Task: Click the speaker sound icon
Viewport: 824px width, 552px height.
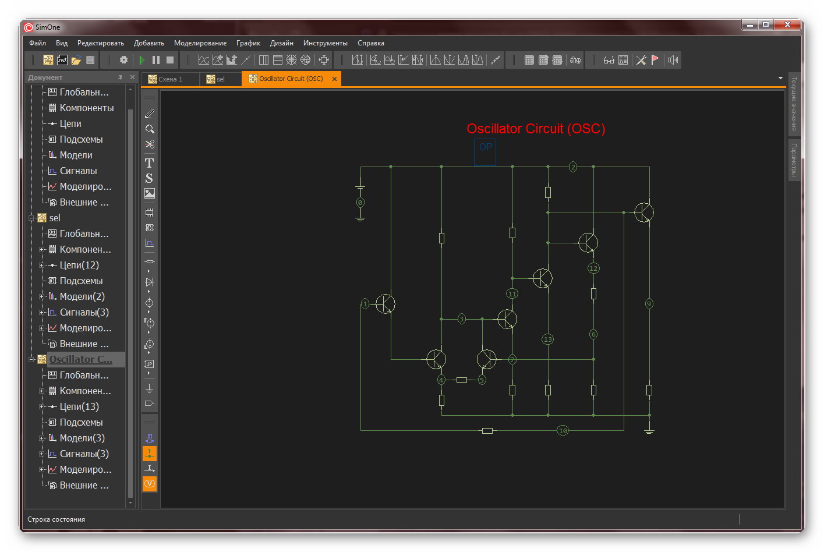Action: (673, 60)
